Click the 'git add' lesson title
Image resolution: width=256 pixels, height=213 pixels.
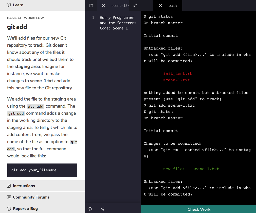coord(17,27)
